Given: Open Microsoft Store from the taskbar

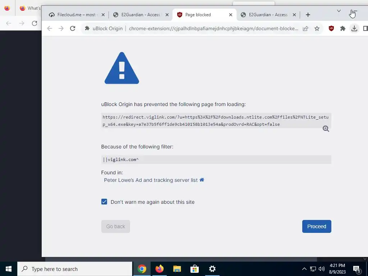Looking at the screenshot, I should (x=194, y=269).
